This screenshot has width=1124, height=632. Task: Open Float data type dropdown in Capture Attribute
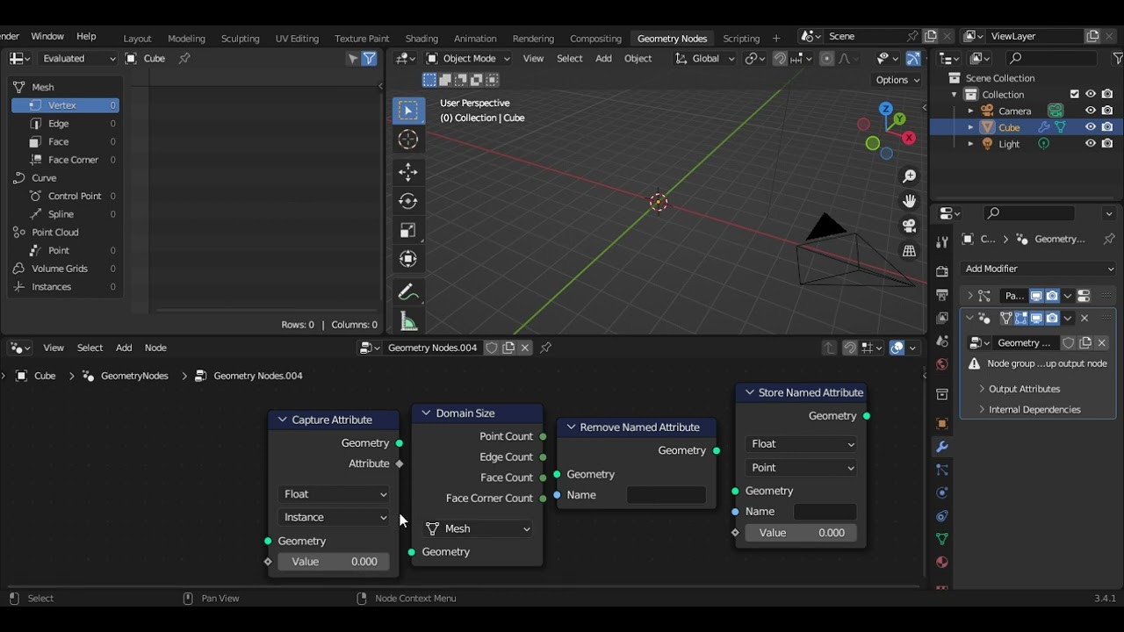pyautogui.click(x=334, y=494)
